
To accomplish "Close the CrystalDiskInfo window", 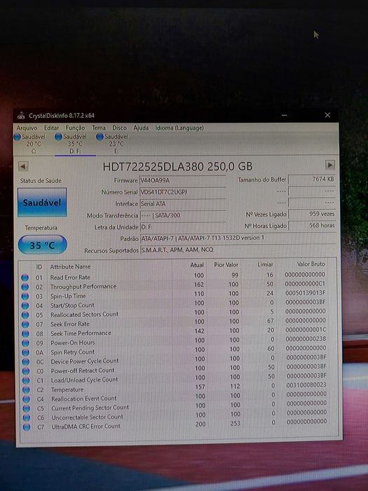I will [x=327, y=115].
